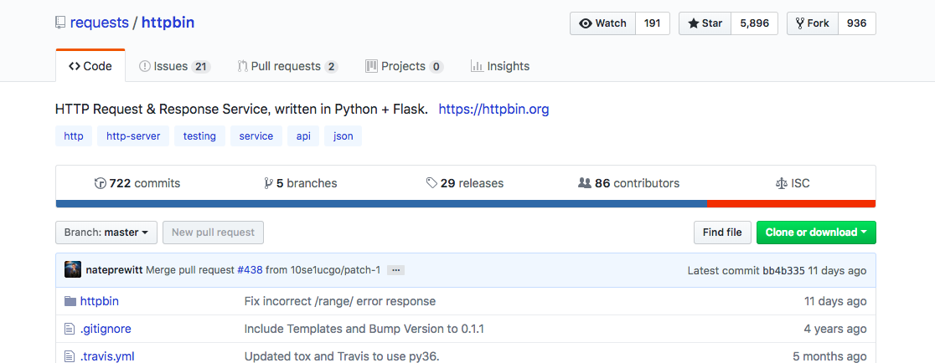The image size is (935, 363).
Task: Show the 86 contributors
Action: tap(629, 183)
